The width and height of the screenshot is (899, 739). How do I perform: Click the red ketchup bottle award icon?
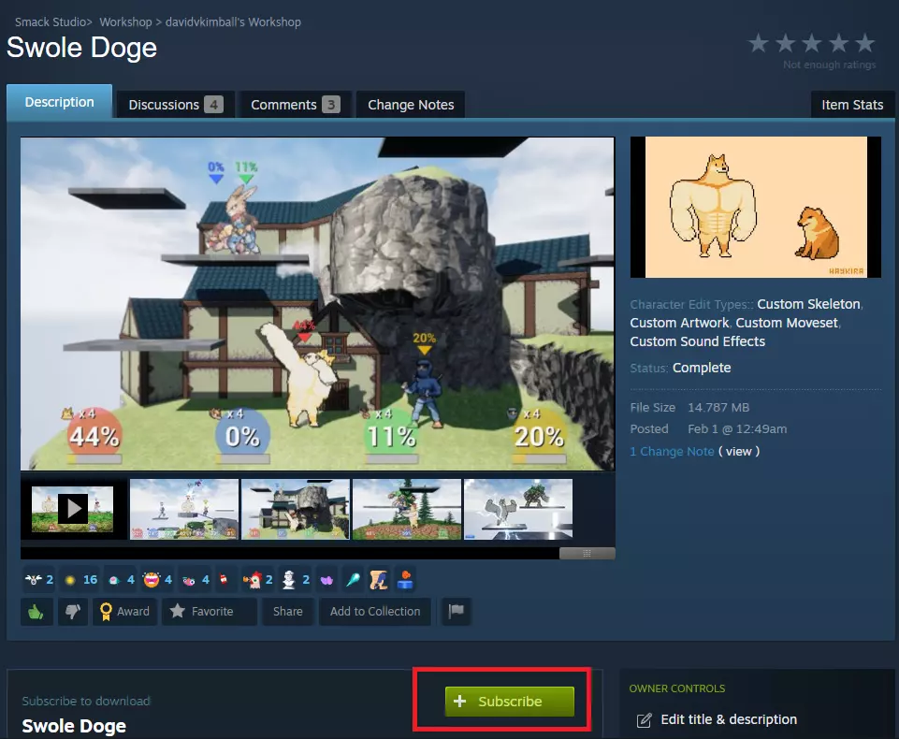point(224,580)
